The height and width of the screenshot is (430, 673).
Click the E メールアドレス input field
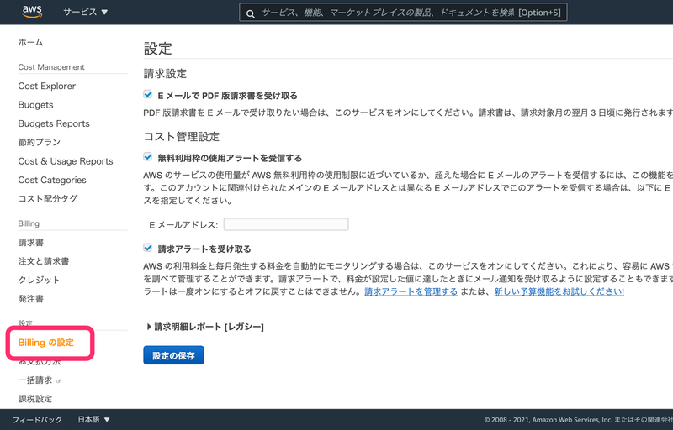click(x=286, y=224)
